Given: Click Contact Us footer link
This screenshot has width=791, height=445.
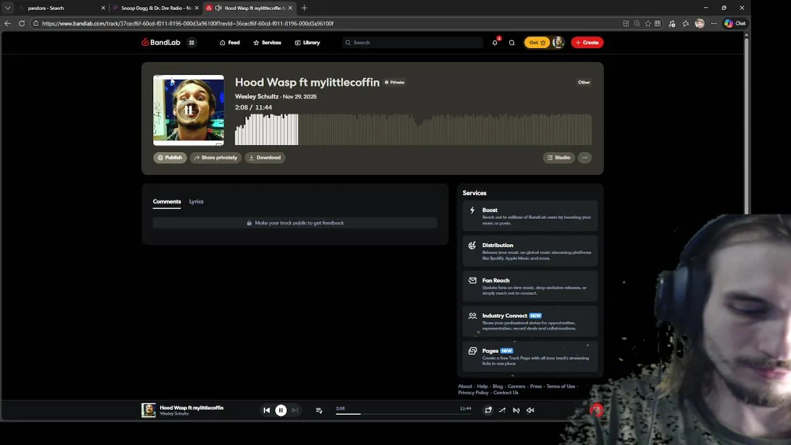Looking at the screenshot, I should click(505, 392).
